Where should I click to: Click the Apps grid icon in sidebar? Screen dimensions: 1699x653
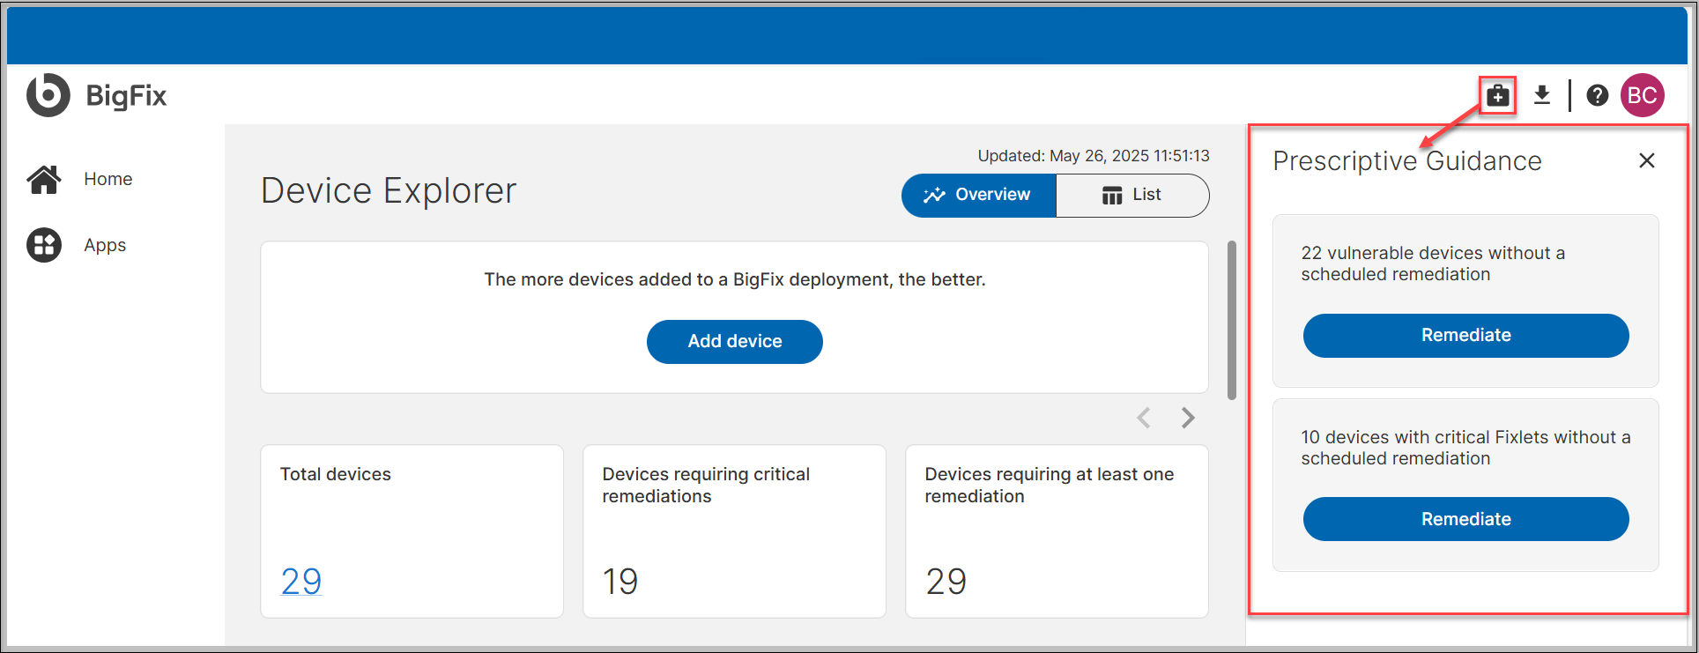(44, 245)
